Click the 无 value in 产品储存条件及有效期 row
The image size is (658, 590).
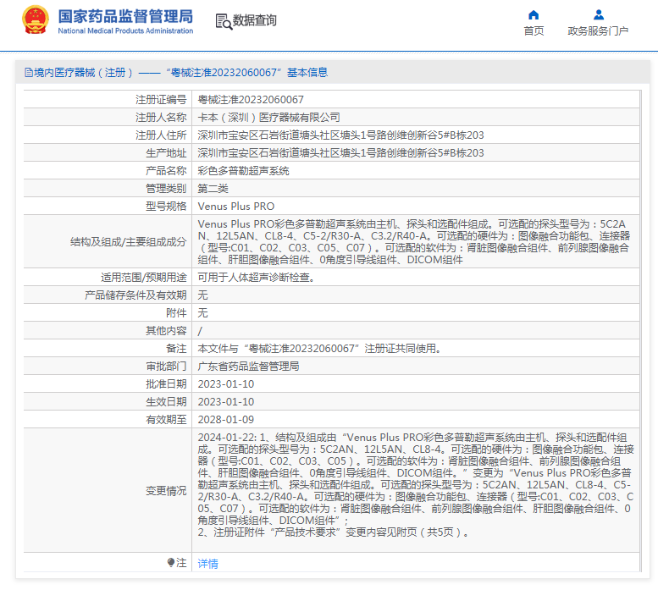tap(202, 295)
